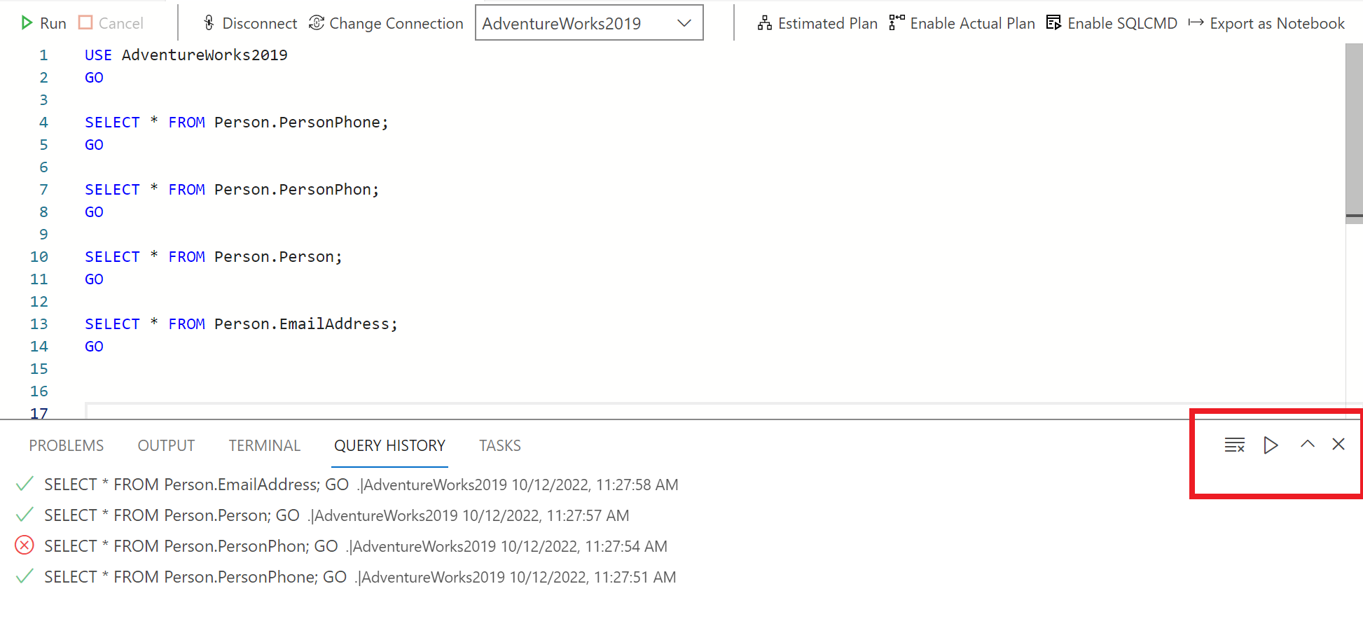
Task: Export query as Notebook
Action: pos(1266,23)
